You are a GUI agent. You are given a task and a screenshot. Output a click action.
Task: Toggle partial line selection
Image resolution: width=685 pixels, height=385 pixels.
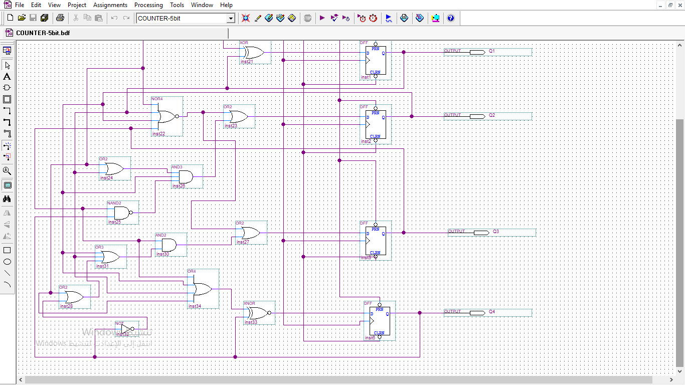[7, 157]
